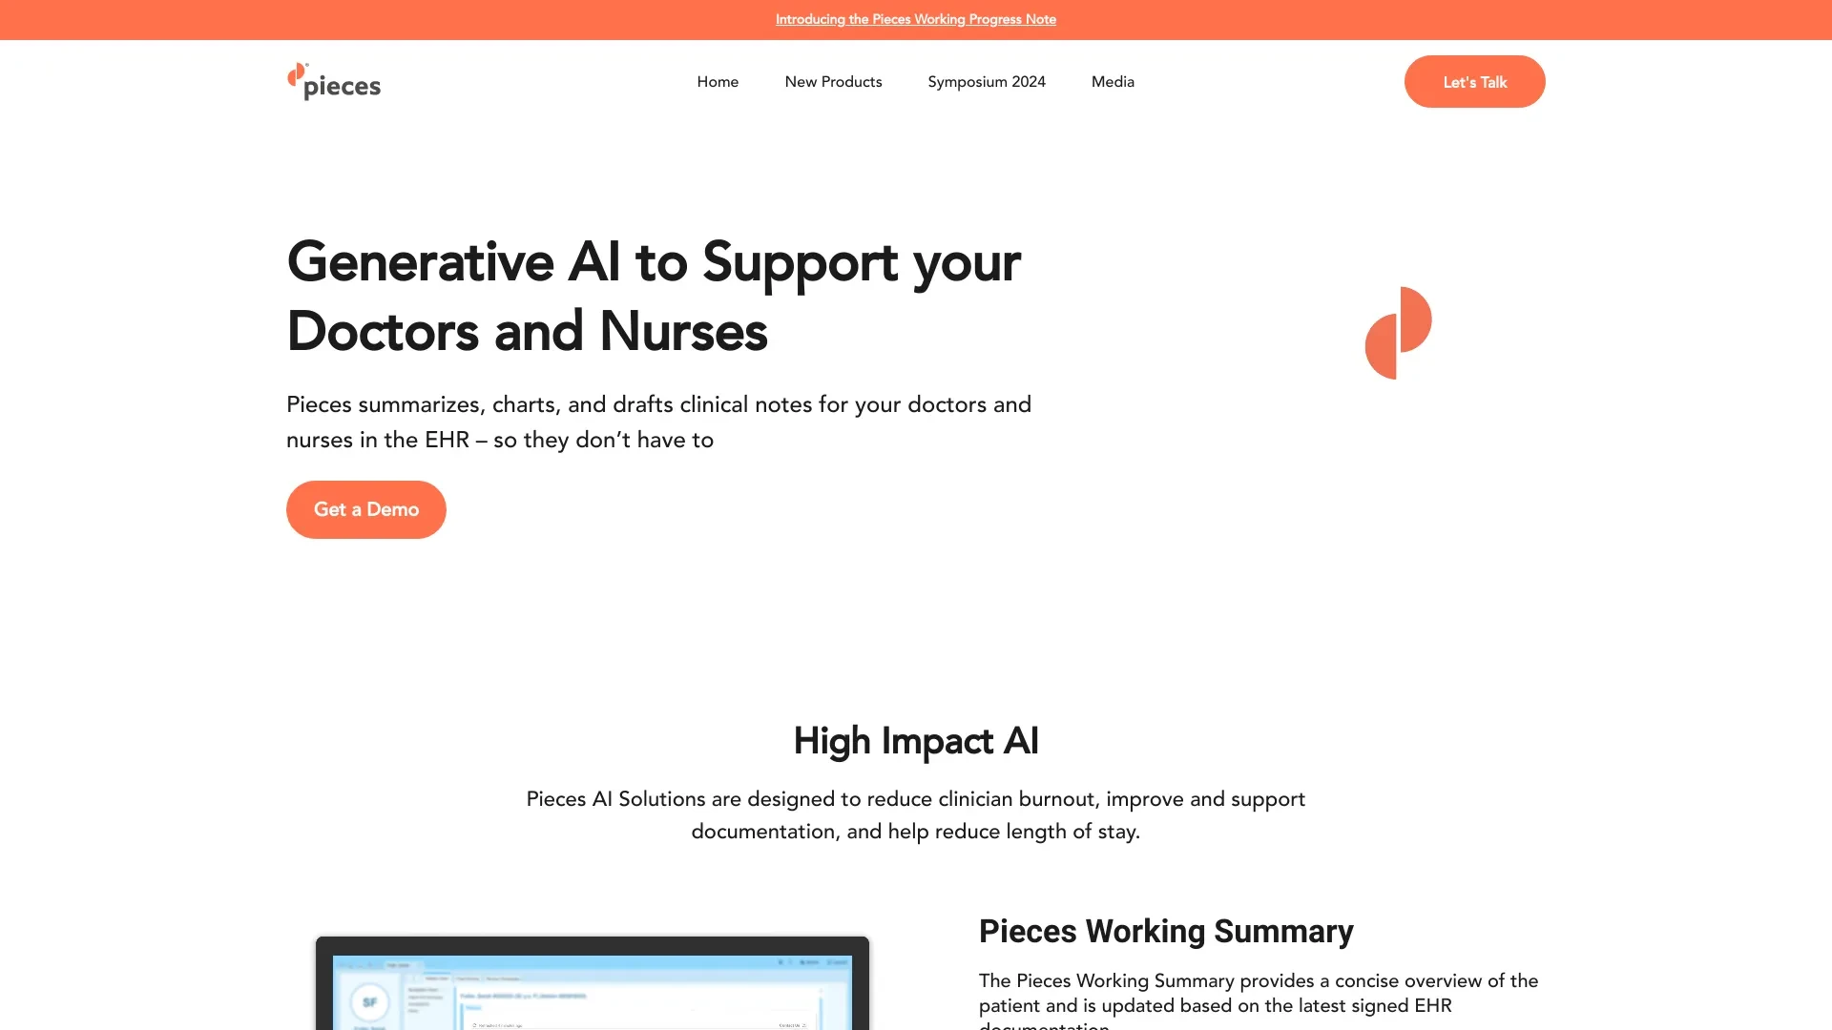Click the 'Get a Demo' button call-to-action
1832x1030 pixels.
pos(366,509)
